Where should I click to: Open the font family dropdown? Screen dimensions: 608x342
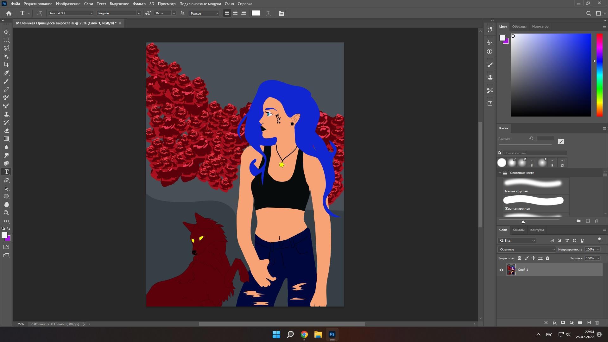tap(91, 13)
